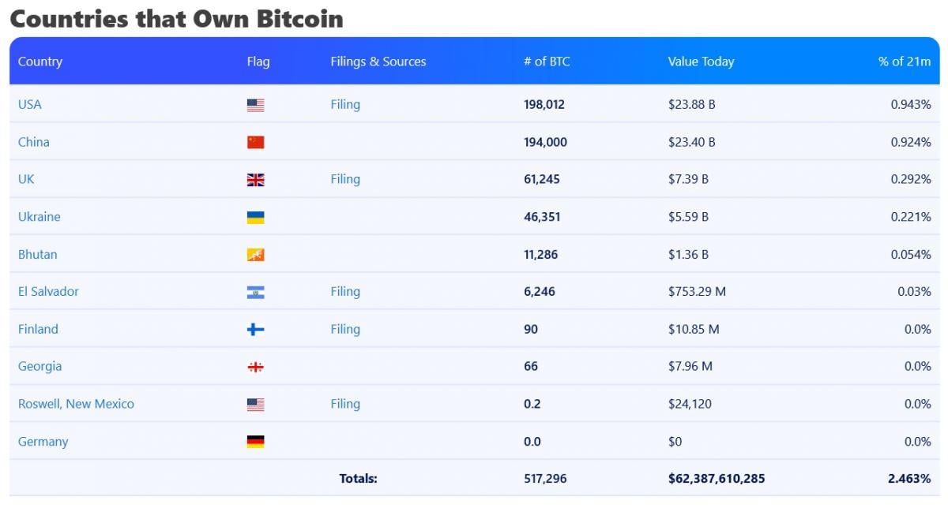Screen dimensions: 948x508
Task: Open the USA country link
Action: point(30,104)
